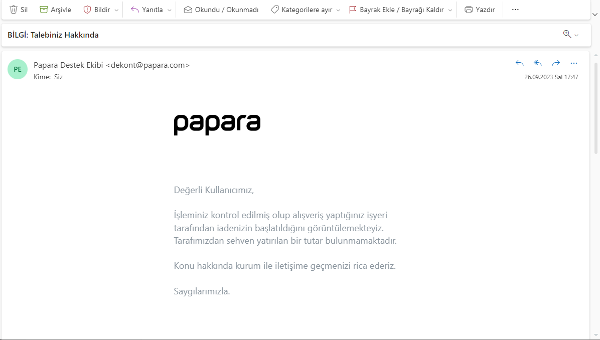Expand the Kategorilere ayır dropdown
This screenshot has width=600, height=340.
[x=338, y=10]
